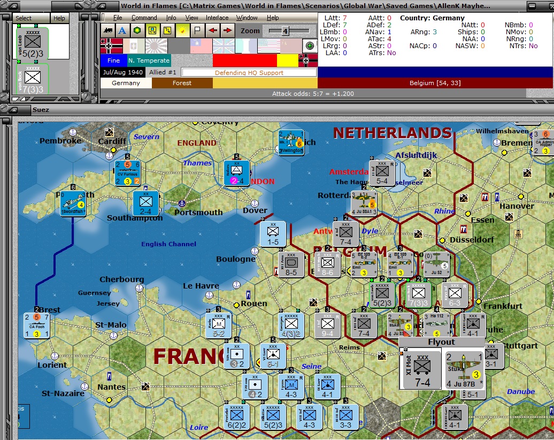Select von Leeb 5(2)3 HQ on map
The width and height of the screenshot is (554, 440).
[x=382, y=294]
